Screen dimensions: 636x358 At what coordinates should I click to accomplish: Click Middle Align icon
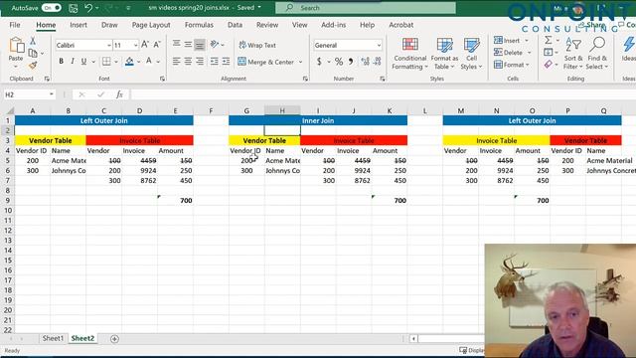pyautogui.click(x=188, y=44)
